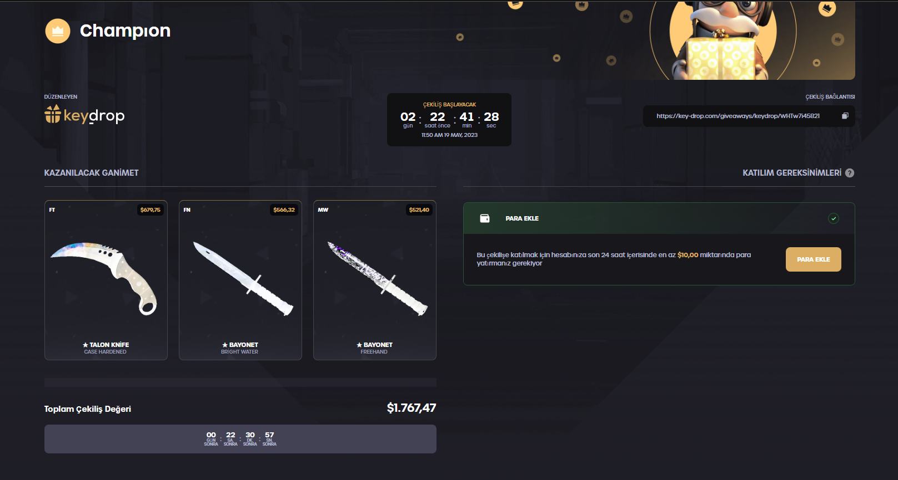Open the Bayonet Bright Water card
Viewport: 898px width, 480px height.
coord(240,280)
